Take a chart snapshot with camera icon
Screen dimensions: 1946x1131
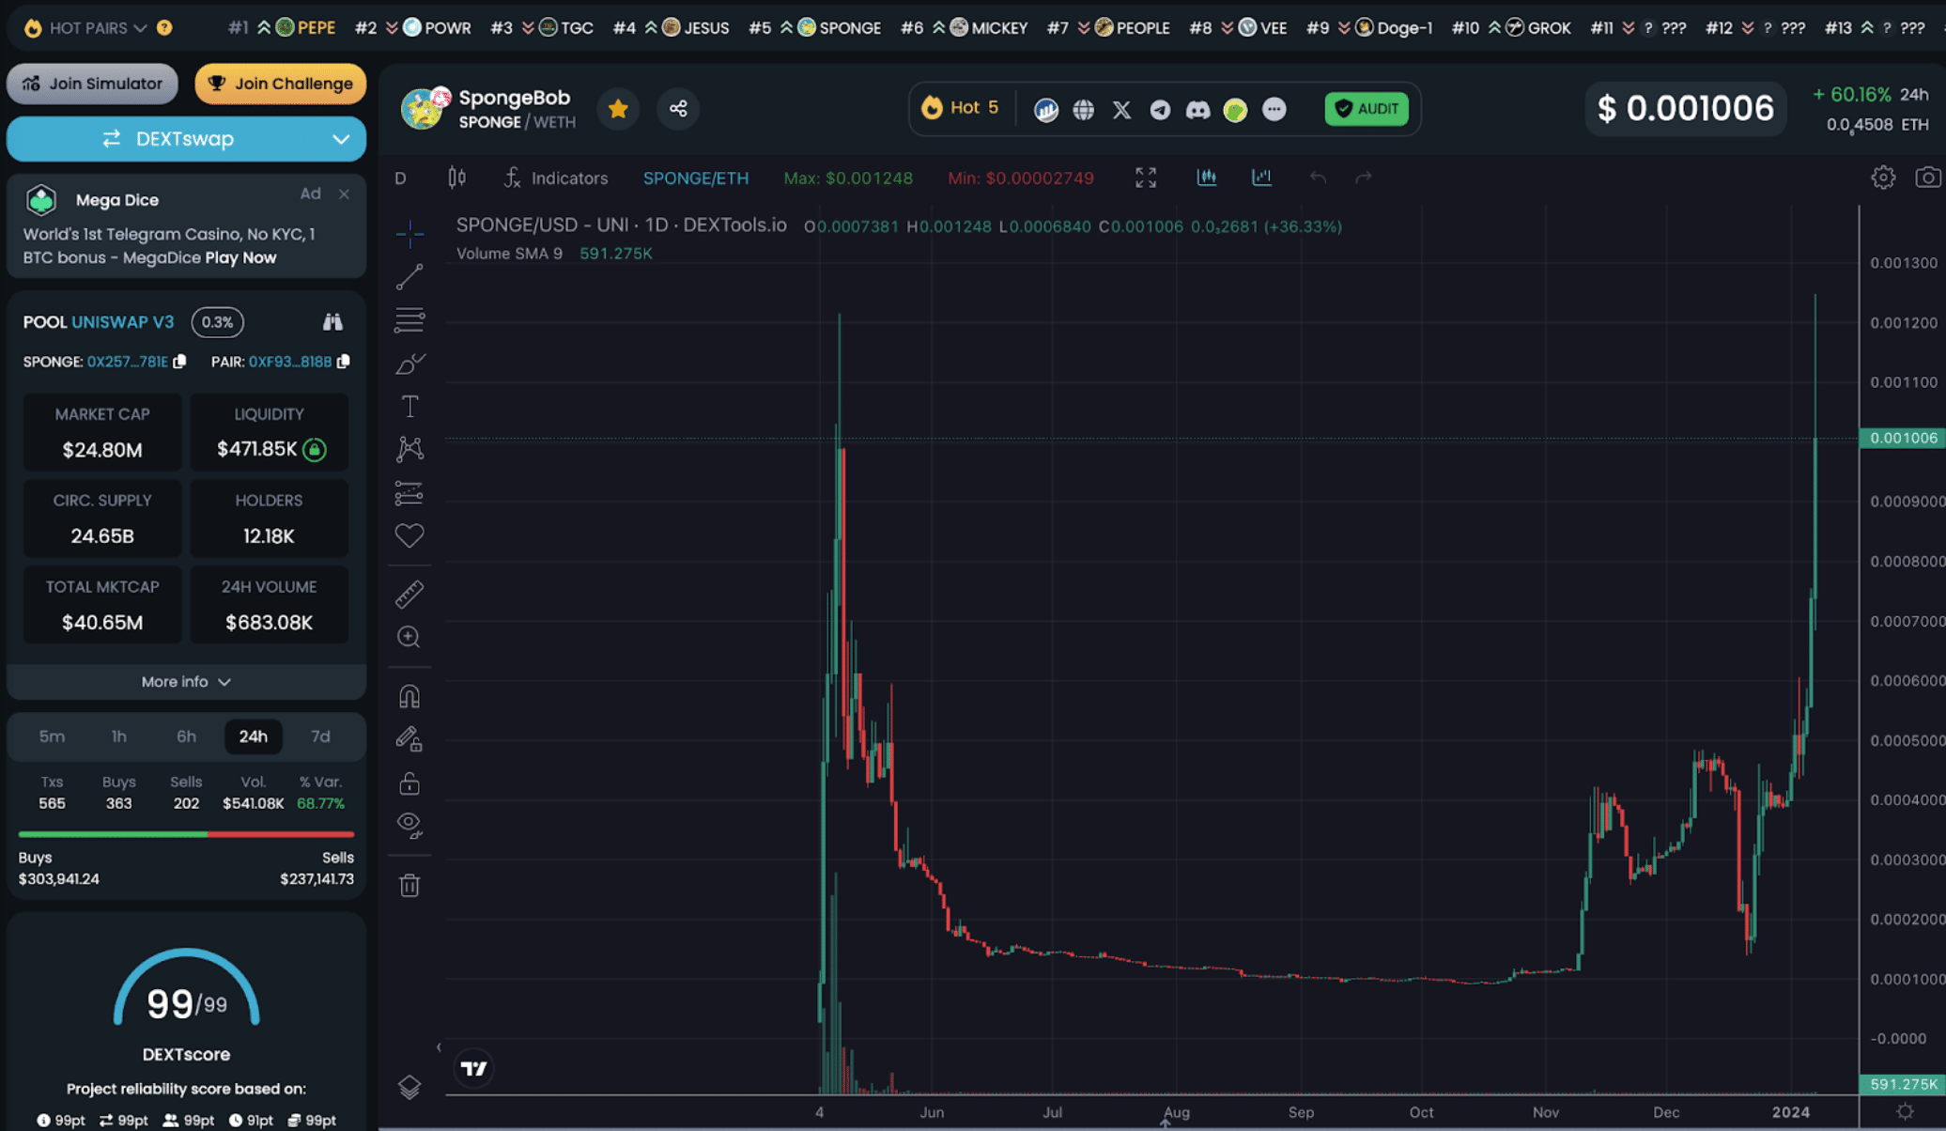[1927, 178]
